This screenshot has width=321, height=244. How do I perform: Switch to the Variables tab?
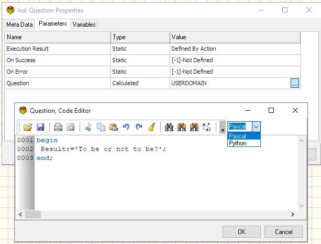click(84, 25)
